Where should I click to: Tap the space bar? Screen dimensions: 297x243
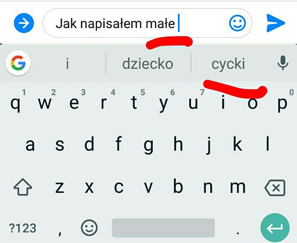(x=163, y=228)
